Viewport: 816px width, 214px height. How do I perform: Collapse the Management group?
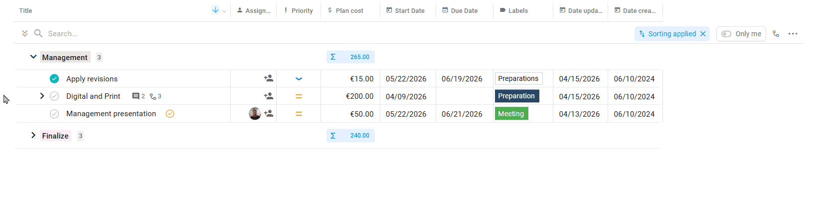click(x=33, y=57)
